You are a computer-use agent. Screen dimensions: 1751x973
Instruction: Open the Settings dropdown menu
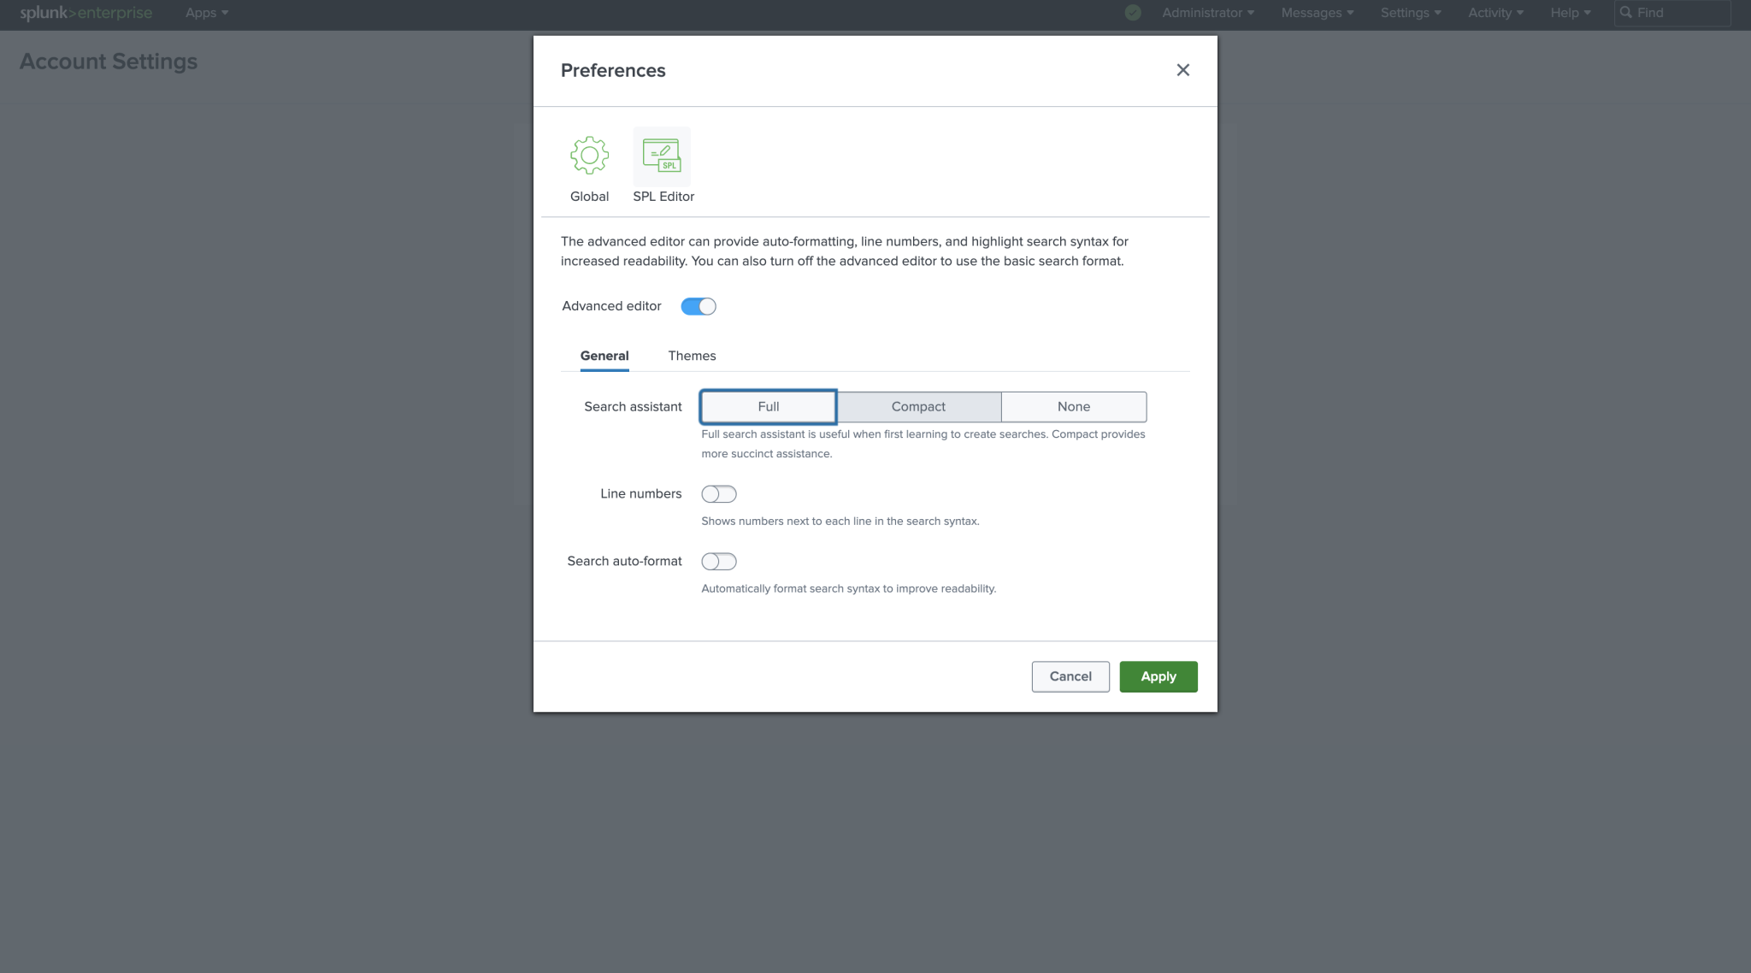[1409, 13]
